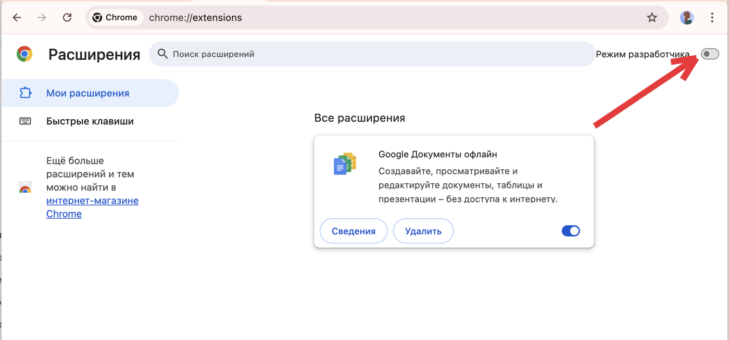Click the Chrome site info chip
Image resolution: width=729 pixels, height=340 pixels.
pos(115,18)
